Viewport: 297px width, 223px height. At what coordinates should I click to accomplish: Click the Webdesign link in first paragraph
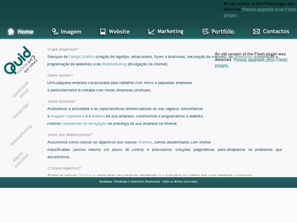243,57
